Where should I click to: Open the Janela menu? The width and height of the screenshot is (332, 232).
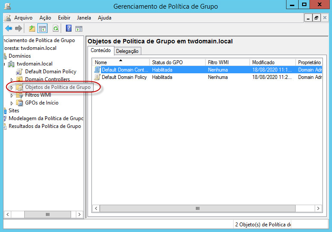tap(84, 18)
